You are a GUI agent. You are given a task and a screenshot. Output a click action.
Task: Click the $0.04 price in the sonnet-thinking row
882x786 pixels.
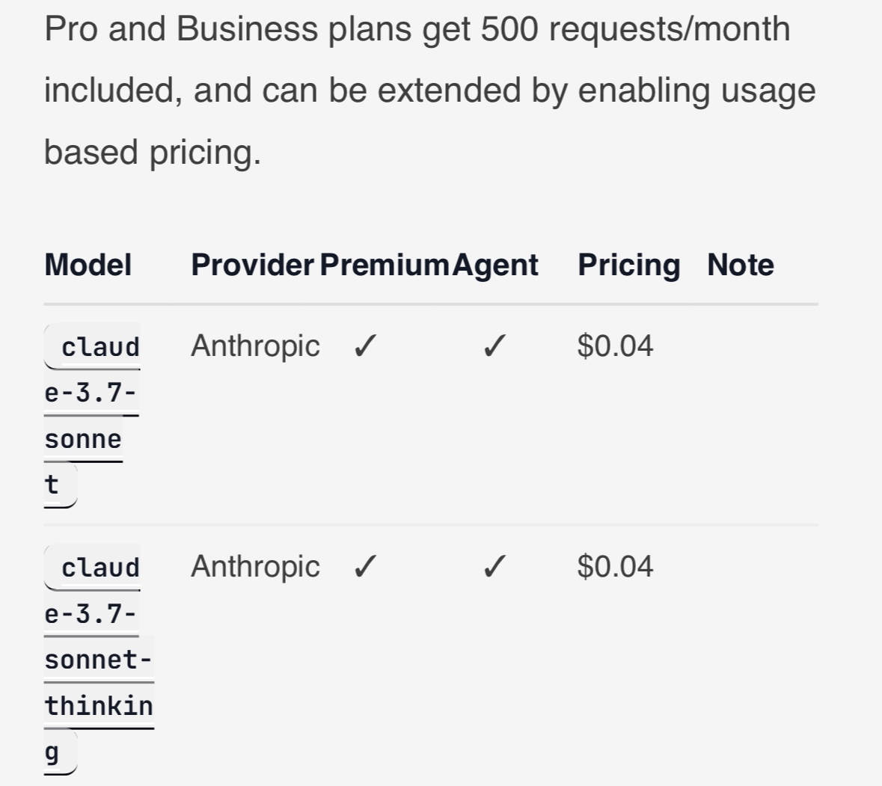click(616, 567)
